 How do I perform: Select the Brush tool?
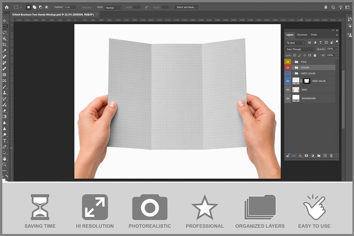(x=4, y=87)
